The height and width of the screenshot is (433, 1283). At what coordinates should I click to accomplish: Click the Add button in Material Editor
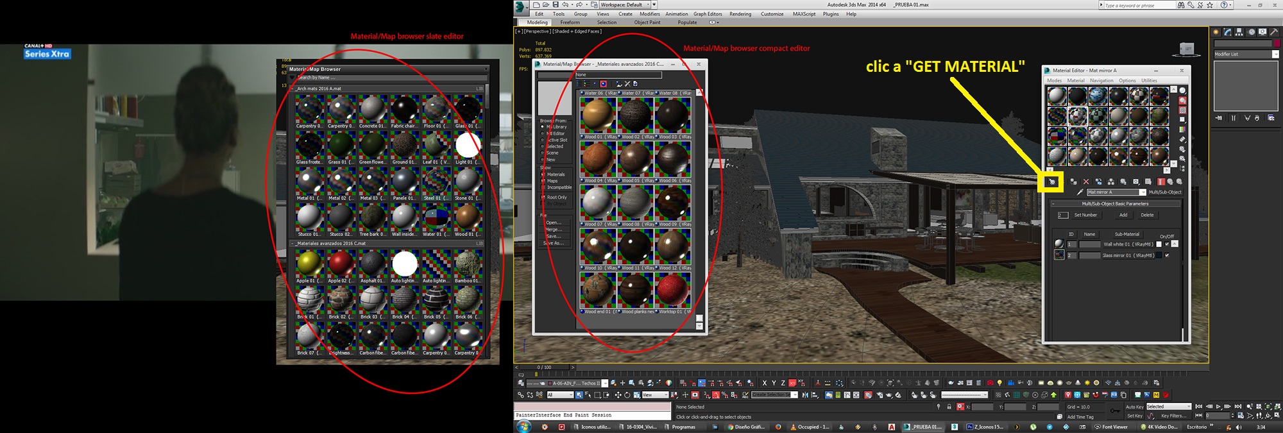(x=1123, y=215)
